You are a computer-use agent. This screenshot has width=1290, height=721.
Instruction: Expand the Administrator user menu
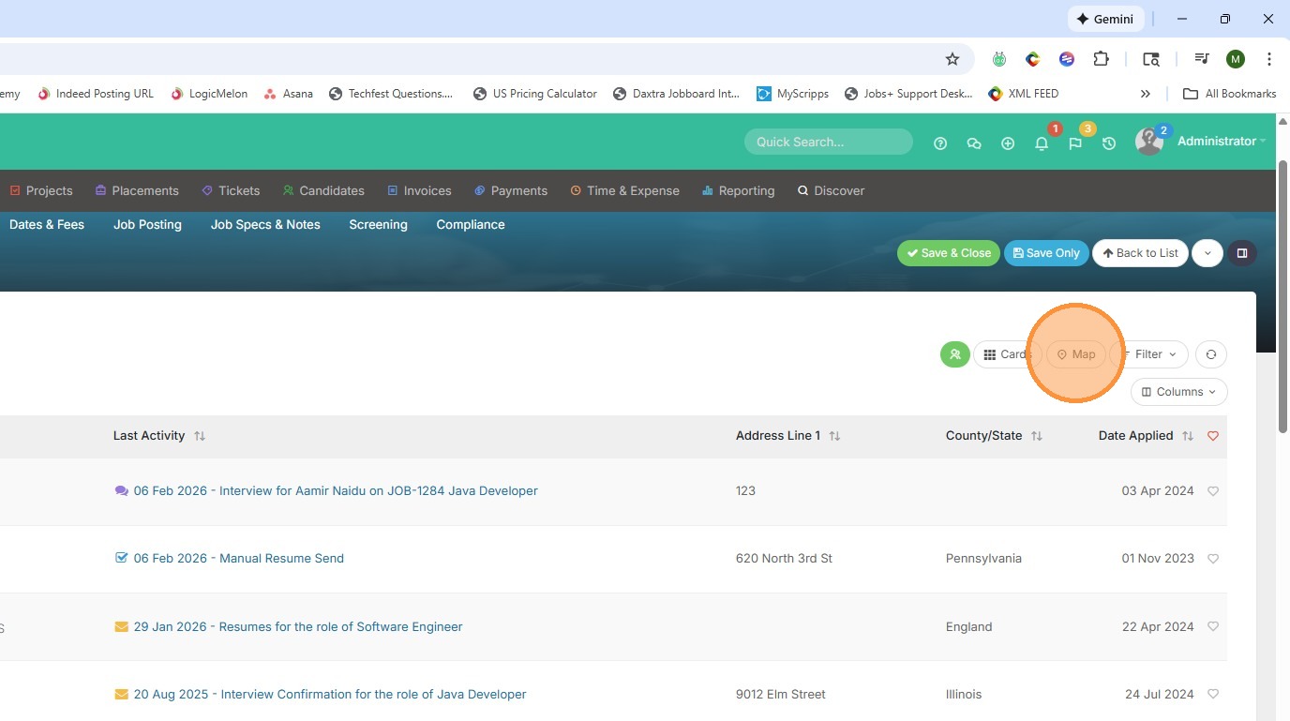[x=1222, y=142]
